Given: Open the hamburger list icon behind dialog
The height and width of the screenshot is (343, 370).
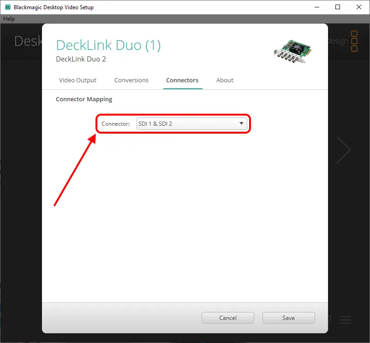Looking at the screenshot, I should (346, 319).
